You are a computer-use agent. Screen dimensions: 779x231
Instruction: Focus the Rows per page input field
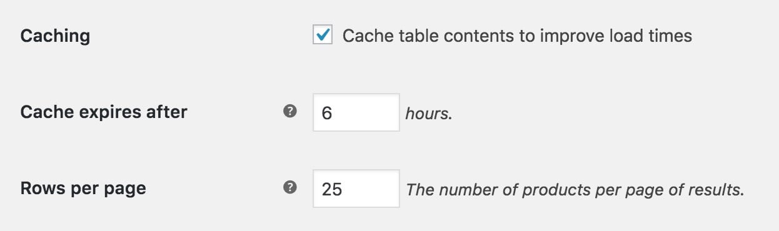356,189
